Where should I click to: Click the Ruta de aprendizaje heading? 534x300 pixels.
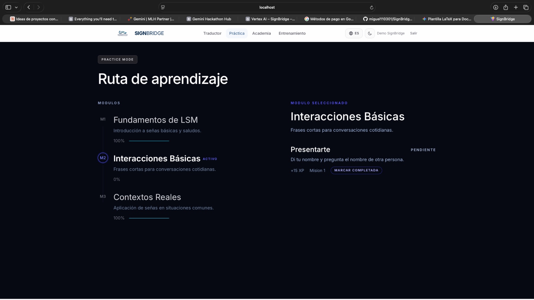pos(163,79)
